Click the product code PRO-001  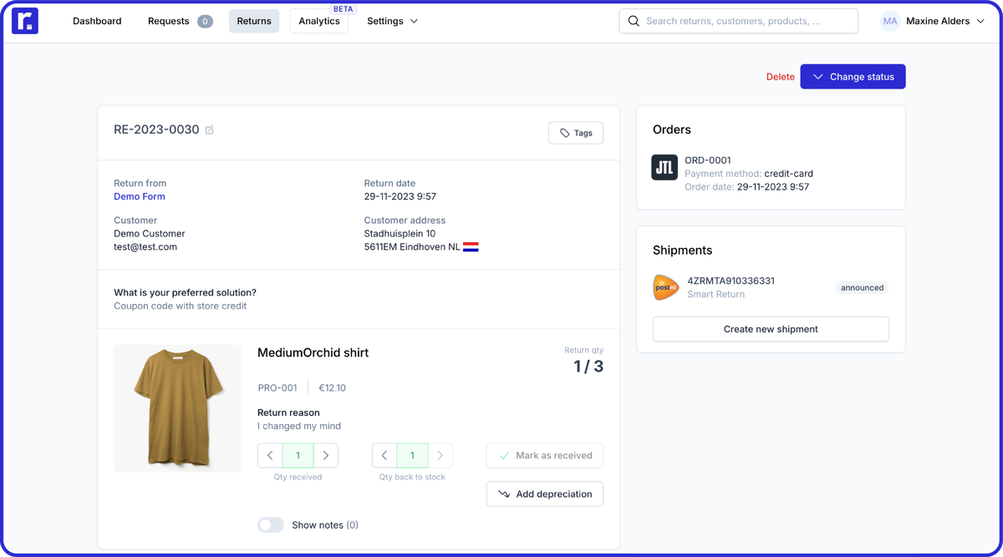[277, 388]
